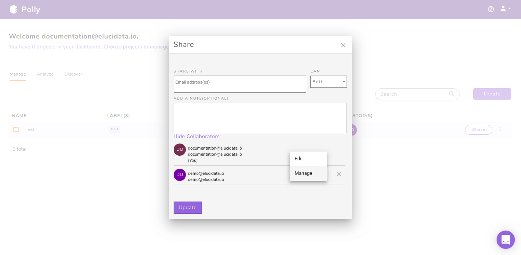Click the user account icon in top bar
This screenshot has width=521, height=255.
point(503,8)
